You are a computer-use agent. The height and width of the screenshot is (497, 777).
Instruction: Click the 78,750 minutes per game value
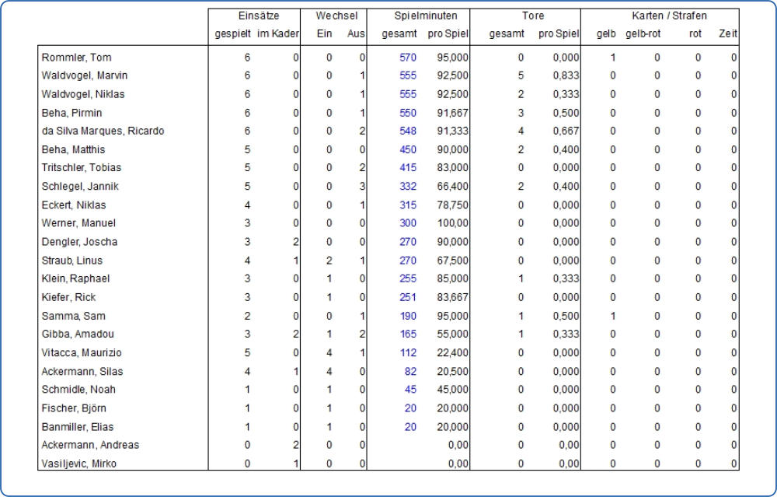click(452, 205)
